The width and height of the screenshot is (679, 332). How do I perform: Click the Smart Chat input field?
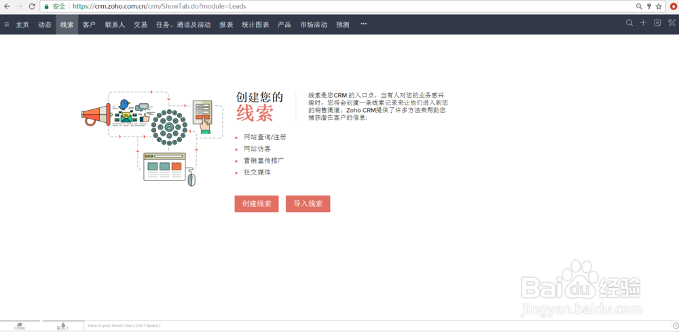[377, 325]
